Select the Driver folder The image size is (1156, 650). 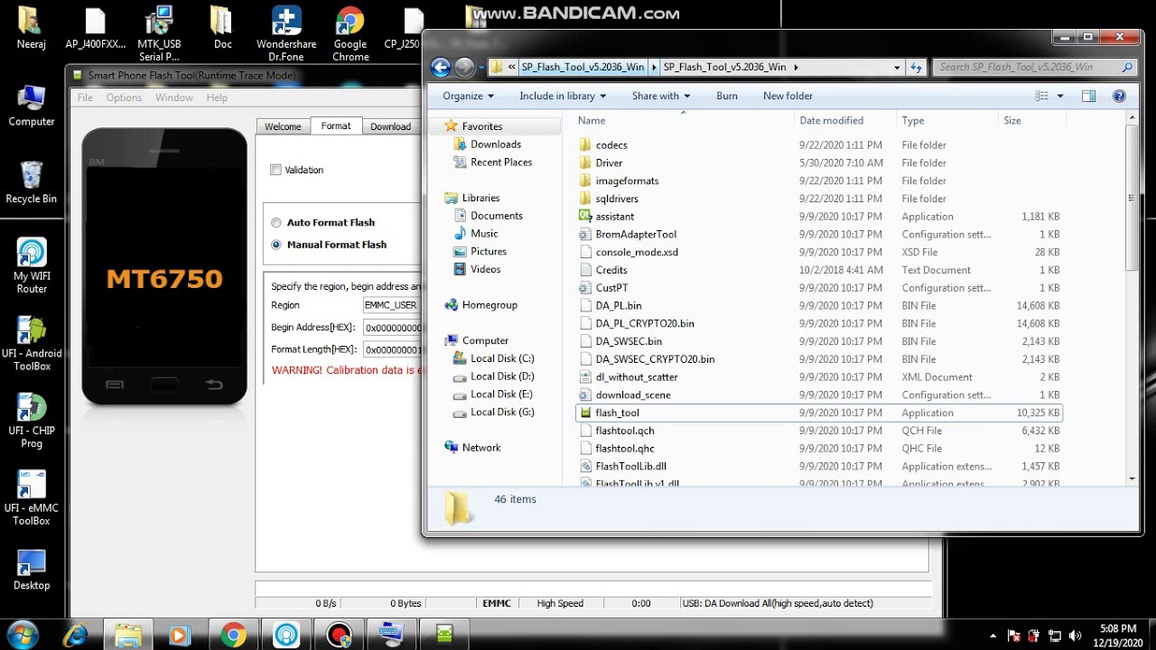tap(609, 162)
